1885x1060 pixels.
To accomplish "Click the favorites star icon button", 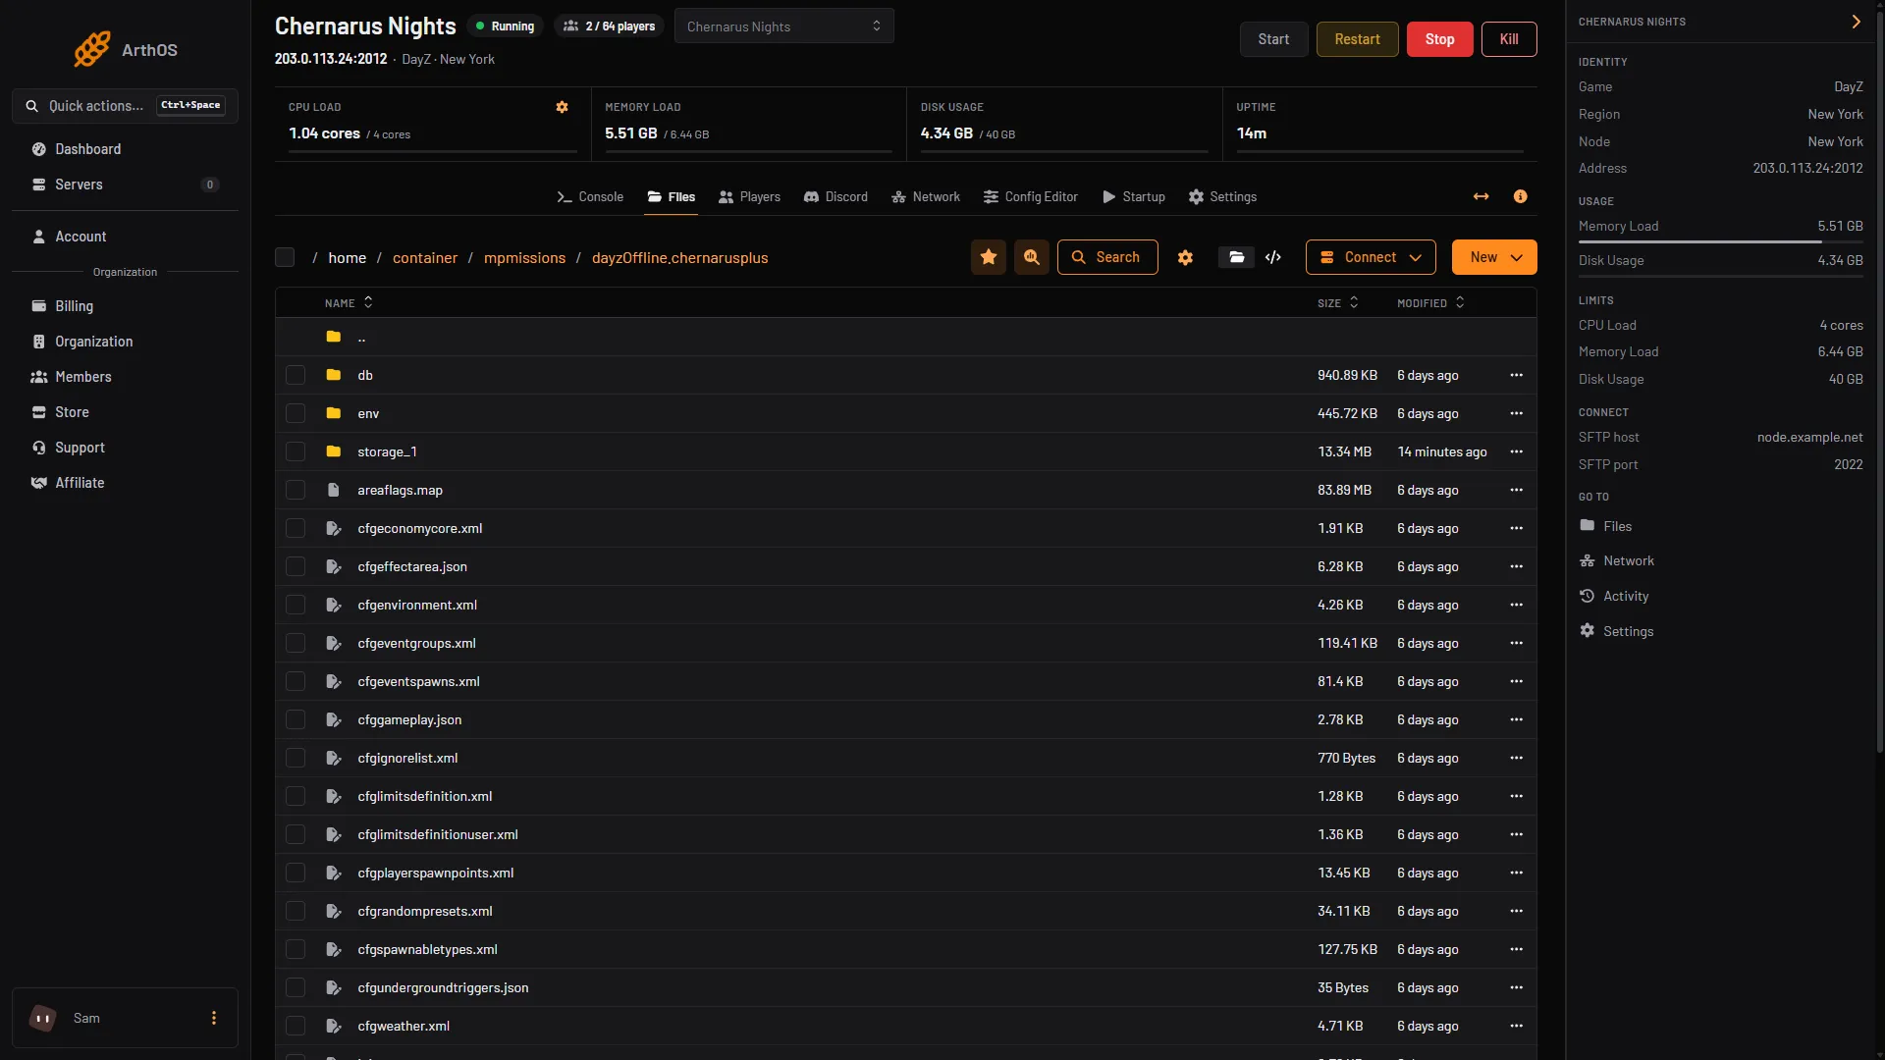I will 989,257.
